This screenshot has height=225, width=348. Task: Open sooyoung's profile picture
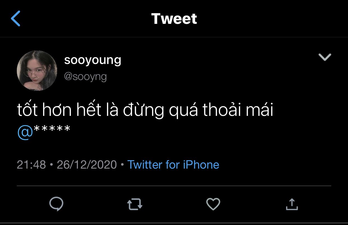(37, 71)
